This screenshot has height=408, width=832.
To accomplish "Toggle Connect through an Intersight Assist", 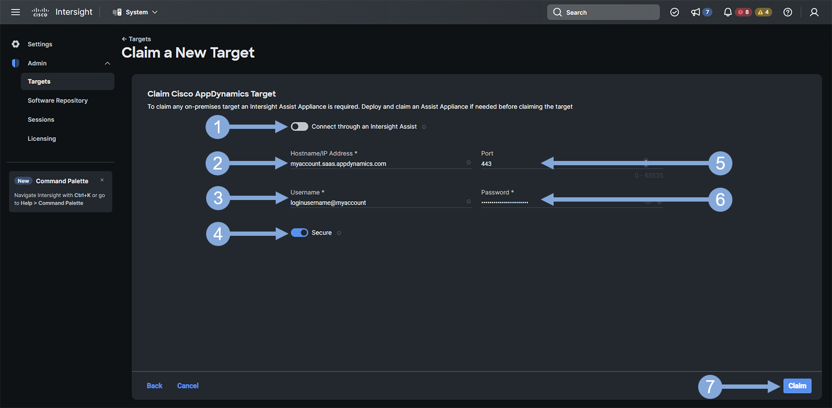I will (299, 127).
